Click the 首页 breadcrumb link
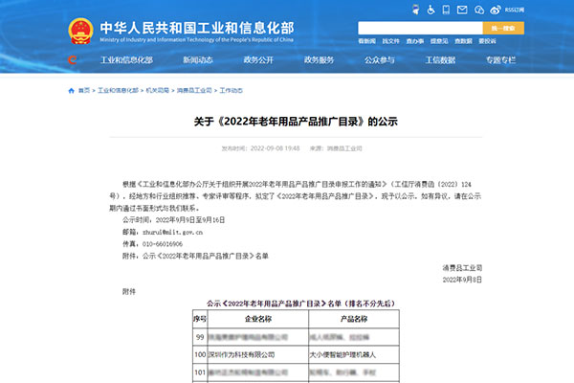This screenshot has width=574, height=383. [84, 91]
